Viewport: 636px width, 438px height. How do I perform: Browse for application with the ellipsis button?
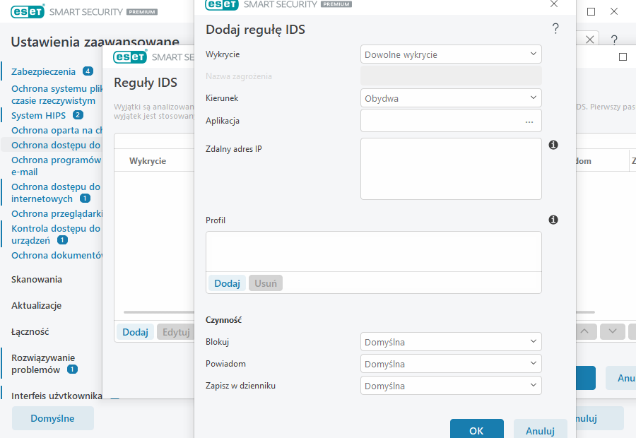click(x=529, y=122)
